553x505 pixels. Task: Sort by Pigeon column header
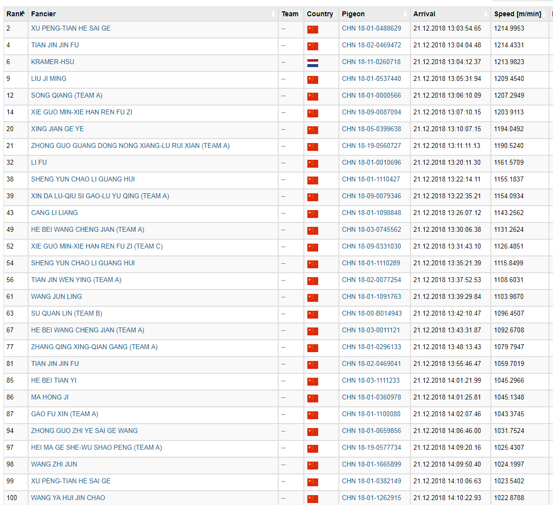tap(374, 14)
